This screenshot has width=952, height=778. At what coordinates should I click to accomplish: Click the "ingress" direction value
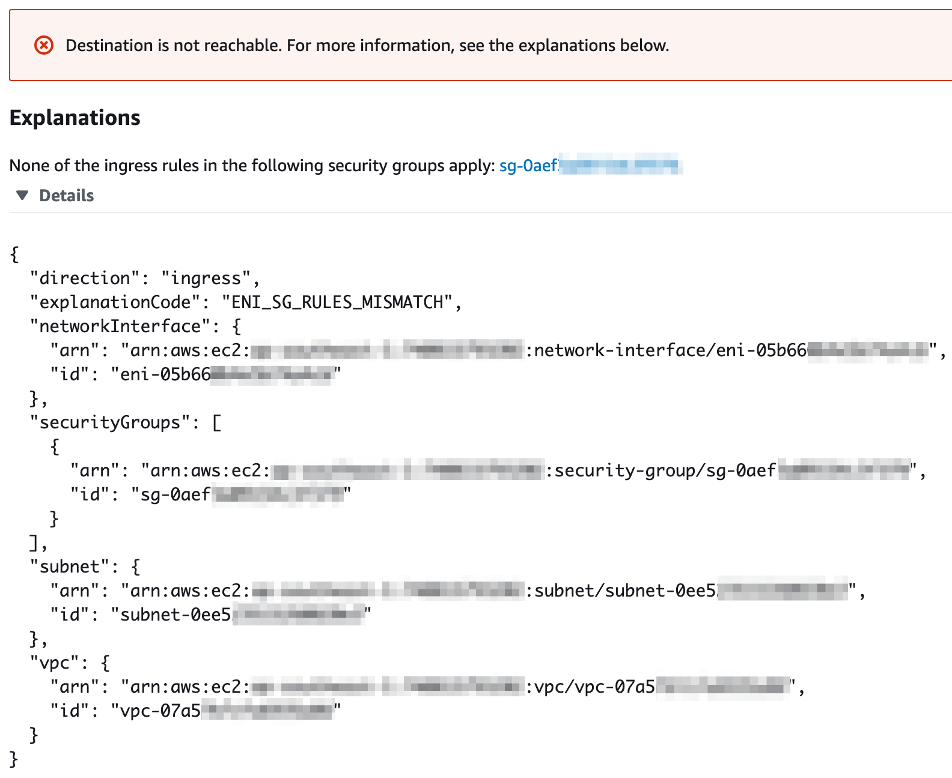206,278
